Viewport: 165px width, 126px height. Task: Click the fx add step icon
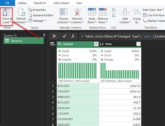click(x=73, y=36)
